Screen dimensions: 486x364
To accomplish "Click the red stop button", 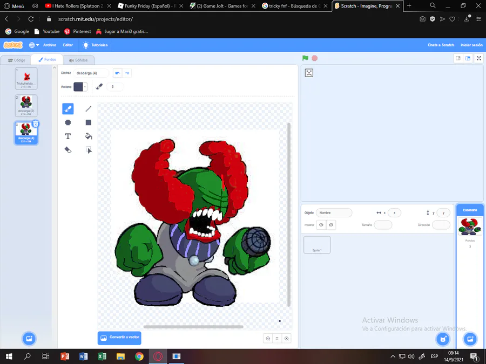I will pyautogui.click(x=315, y=58).
